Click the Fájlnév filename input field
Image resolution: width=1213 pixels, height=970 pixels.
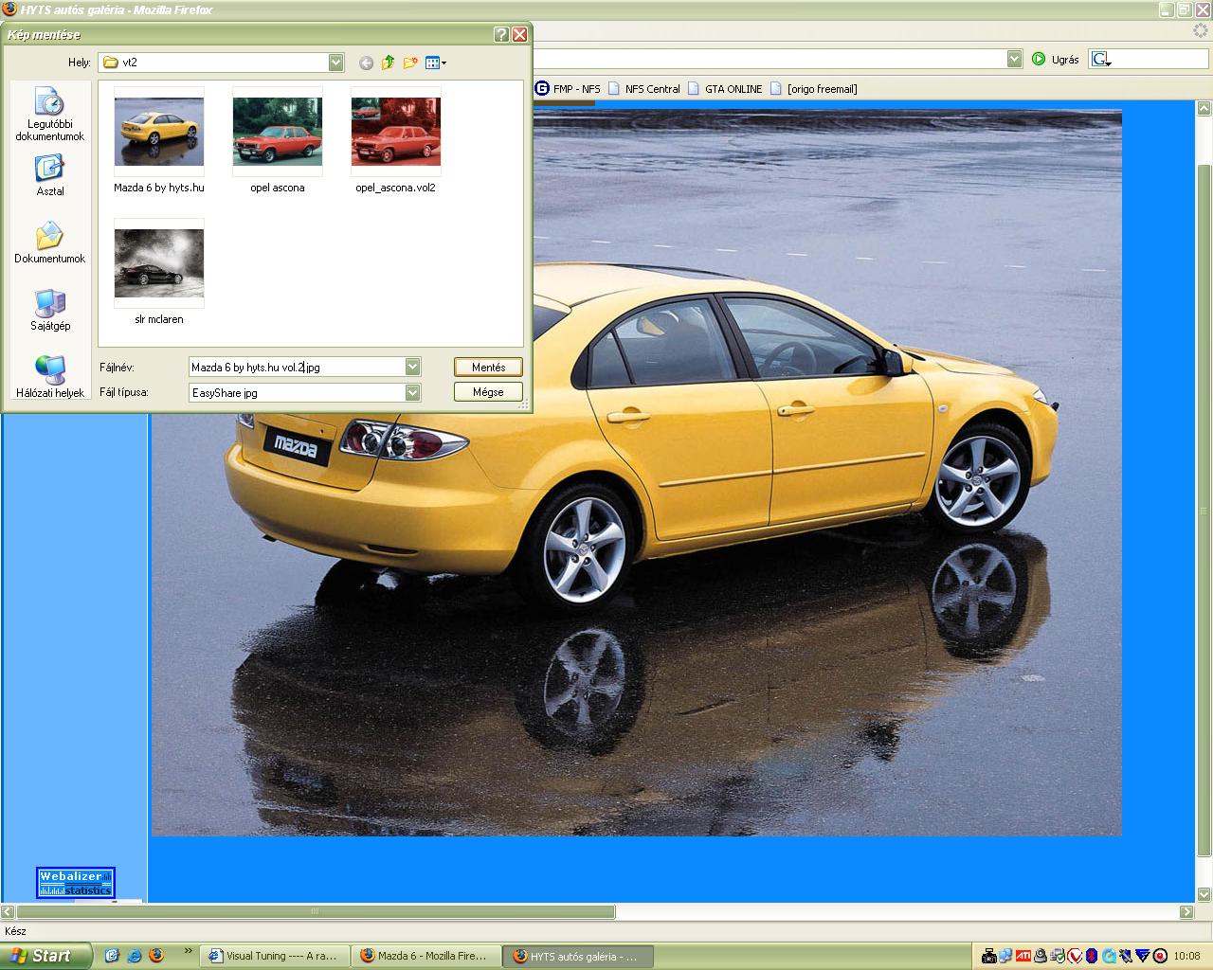pyautogui.click(x=297, y=367)
